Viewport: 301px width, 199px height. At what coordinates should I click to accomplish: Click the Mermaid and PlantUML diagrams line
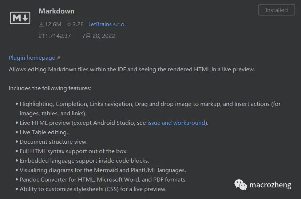[103, 170]
